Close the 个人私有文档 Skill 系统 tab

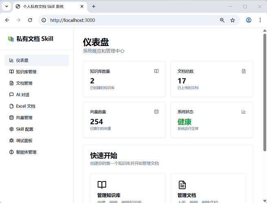(x=82, y=6)
